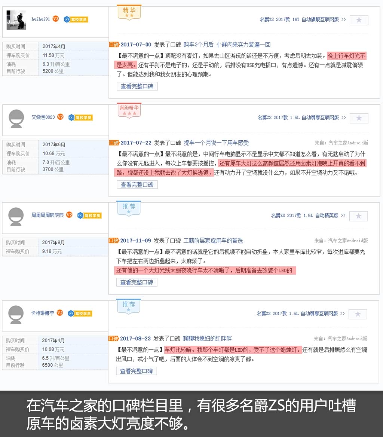Screen dimensions: 383x437
Task: Expand full review dated 2017-07-22
Action: (137, 184)
